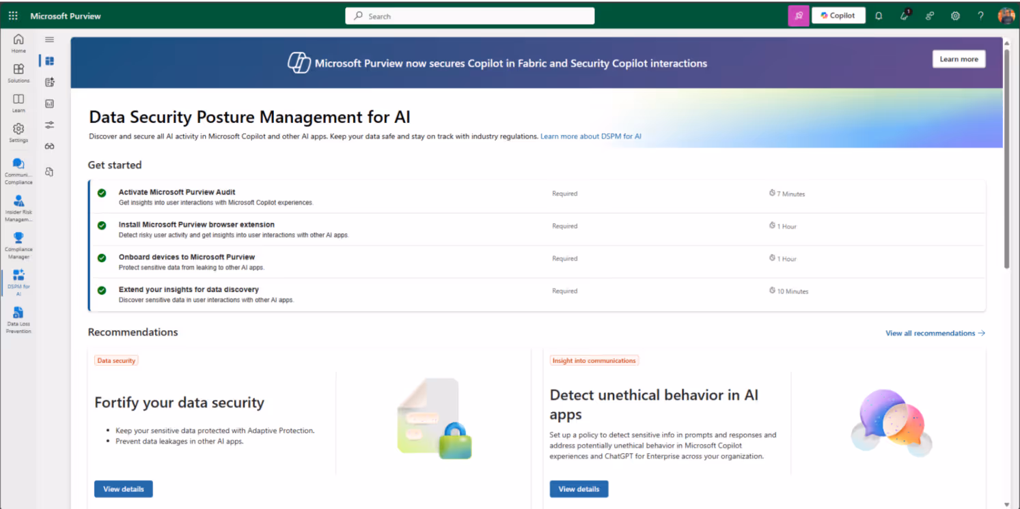Click the 7 Minutes duration
1020x509 pixels.
[x=787, y=194]
